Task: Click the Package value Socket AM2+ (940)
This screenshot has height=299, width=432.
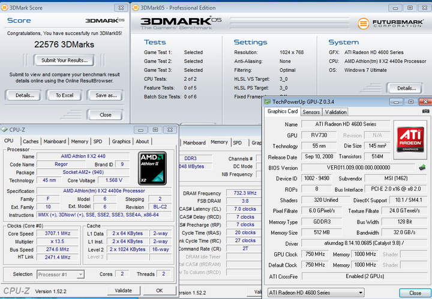Action: (83, 172)
